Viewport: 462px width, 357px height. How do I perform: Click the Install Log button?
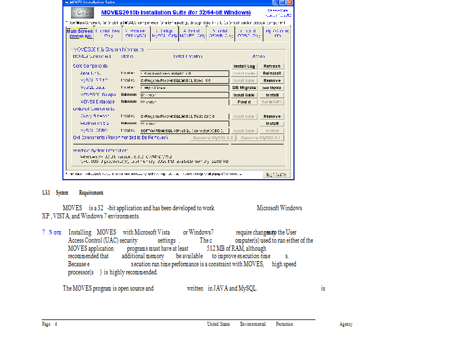tap(244, 66)
